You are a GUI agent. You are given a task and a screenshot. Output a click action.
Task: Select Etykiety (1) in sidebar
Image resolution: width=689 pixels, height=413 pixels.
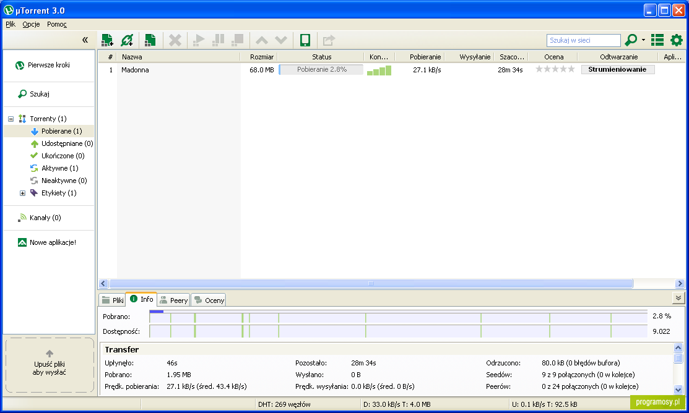tap(58, 193)
